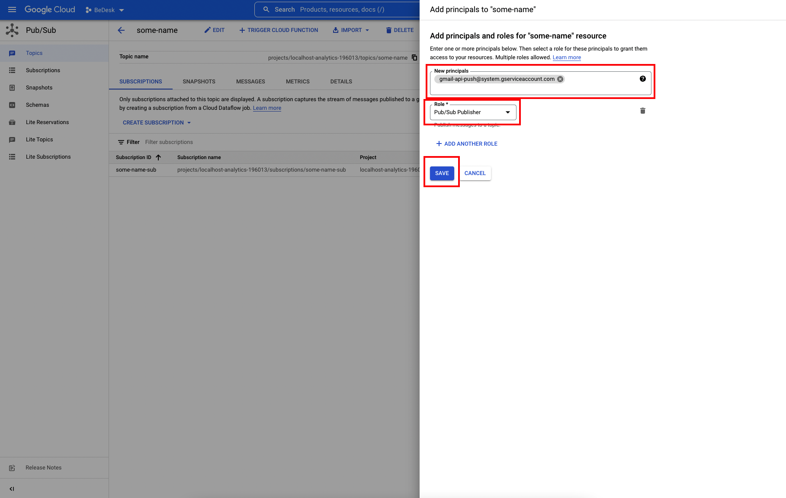This screenshot has height=498, width=786.
Task: Copy topic name with copy icon
Action: click(414, 57)
